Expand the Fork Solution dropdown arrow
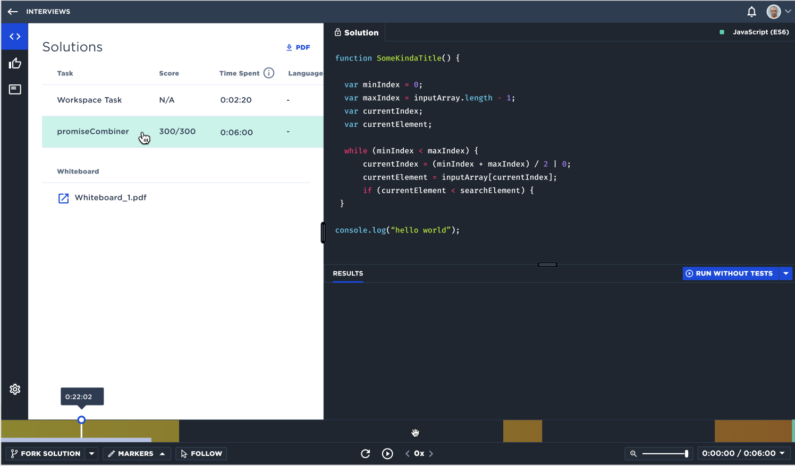Screen dimensions: 795x466 (92, 454)
